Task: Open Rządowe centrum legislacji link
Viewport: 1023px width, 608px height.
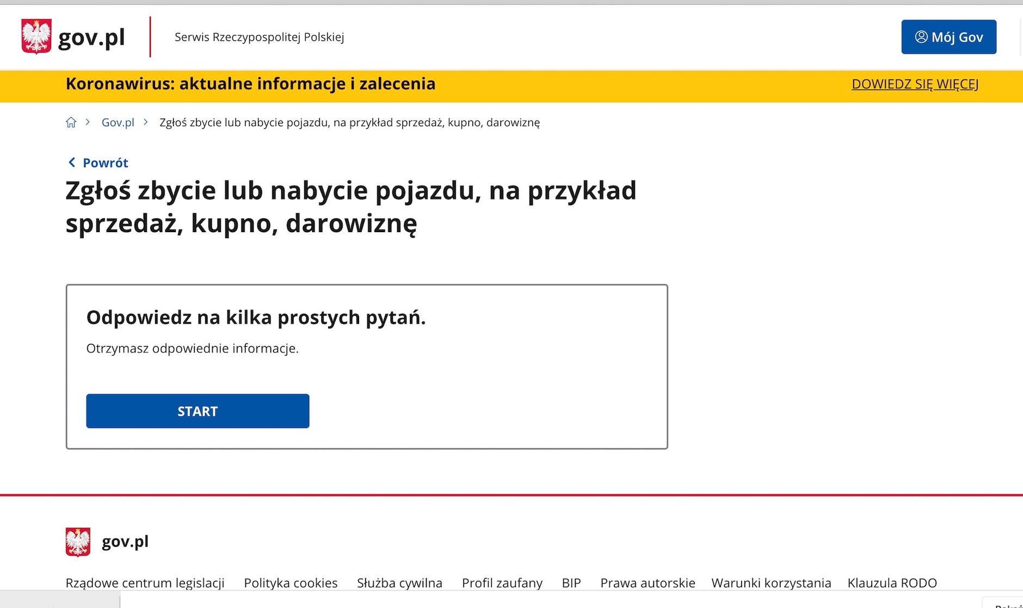Action: coord(145,582)
